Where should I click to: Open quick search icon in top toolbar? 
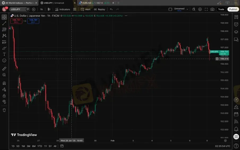194,9
